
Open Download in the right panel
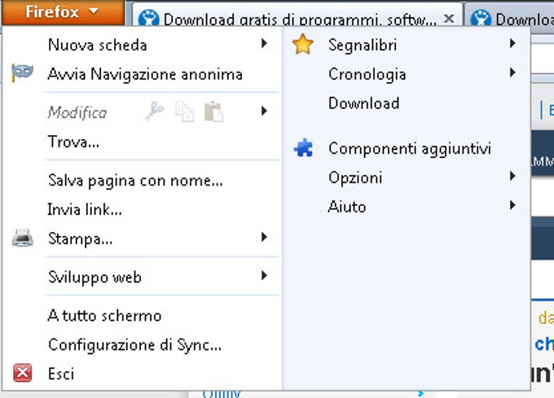[x=407, y=103]
